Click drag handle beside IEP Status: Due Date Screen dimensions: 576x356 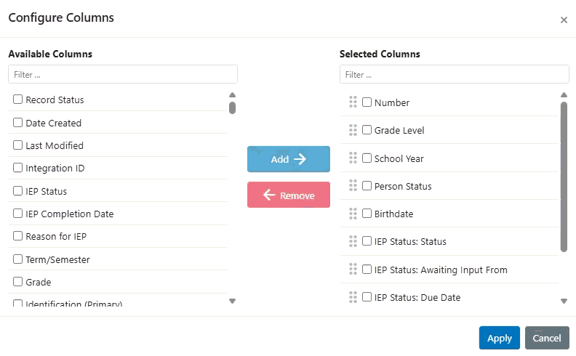tap(353, 297)
